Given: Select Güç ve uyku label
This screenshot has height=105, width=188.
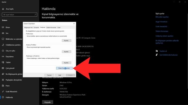Looking at the screenshot, I should [x=10, y=51].
